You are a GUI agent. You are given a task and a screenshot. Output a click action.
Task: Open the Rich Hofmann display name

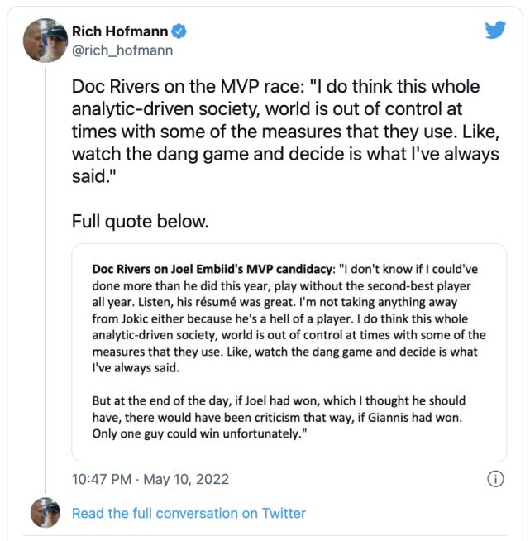pyautogui.click(x=120, y=32)
